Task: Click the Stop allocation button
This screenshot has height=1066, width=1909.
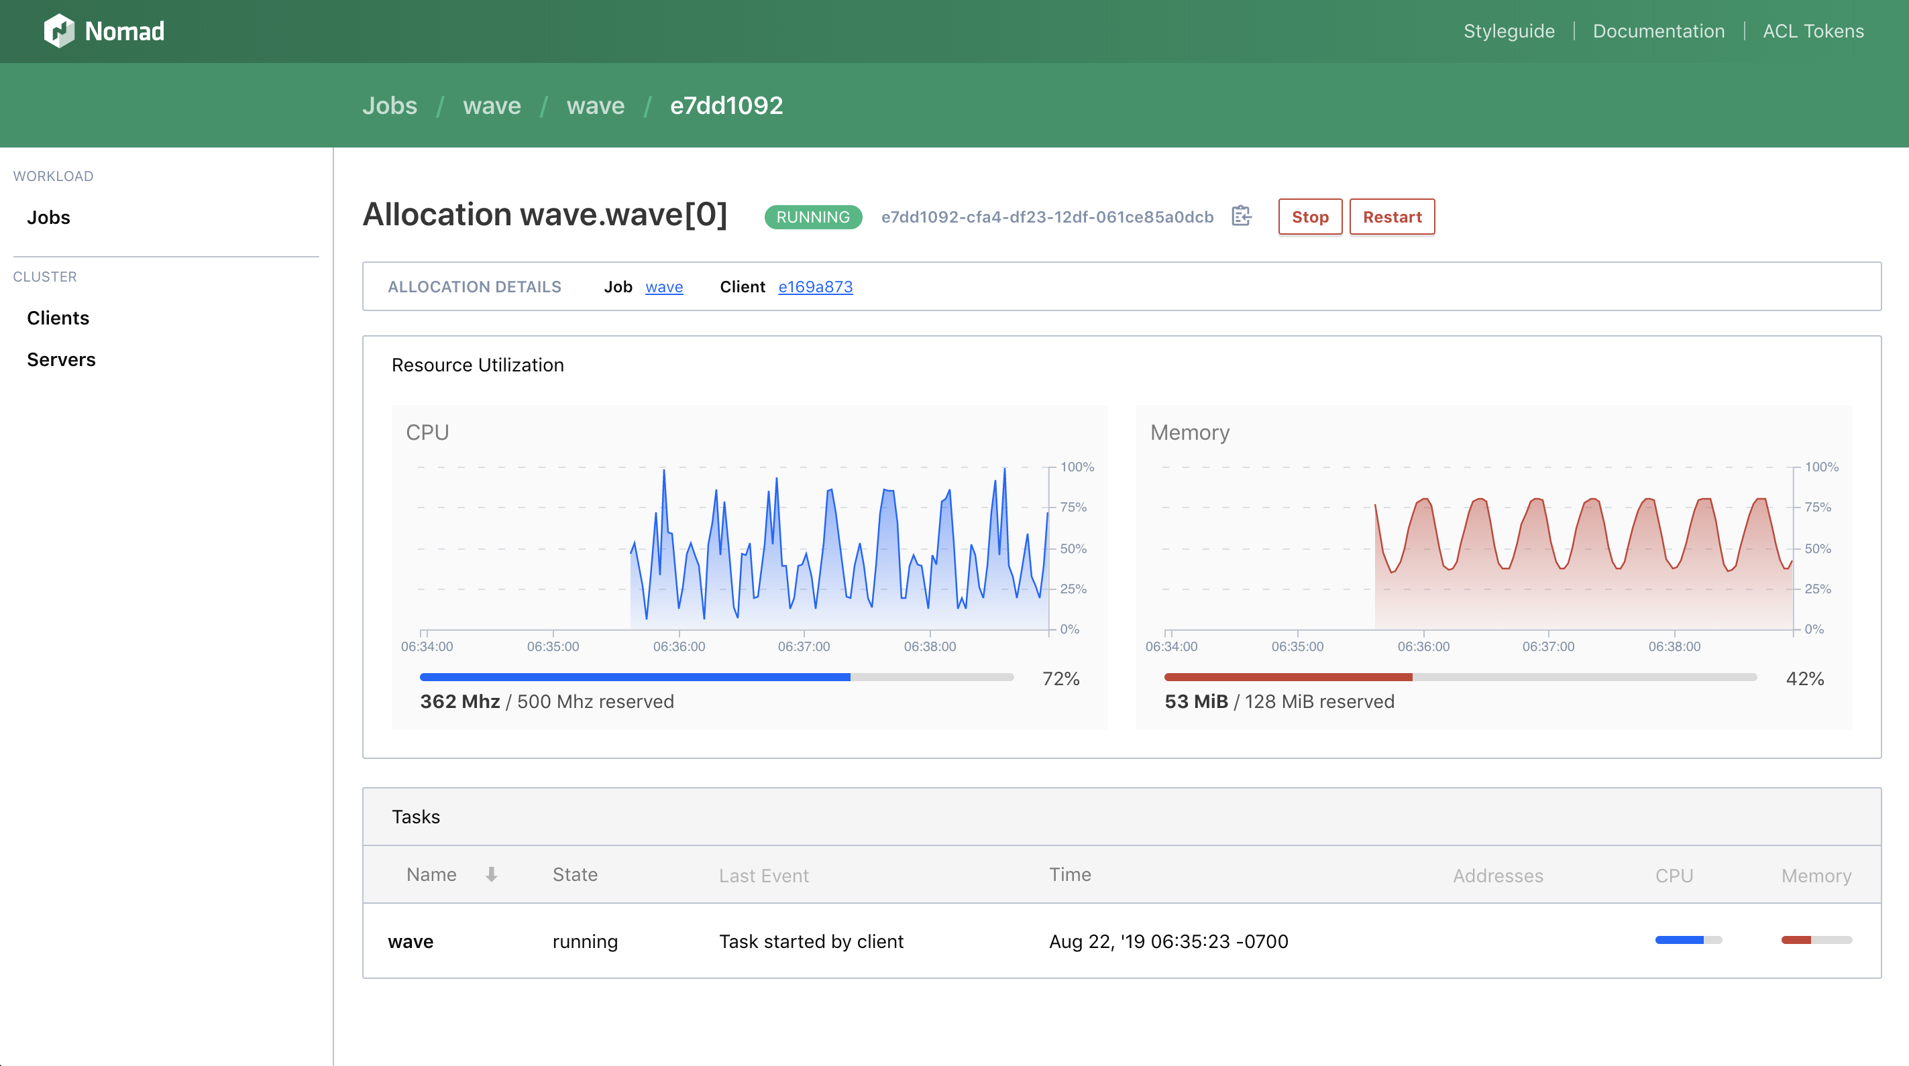Action: point(1309,217)
